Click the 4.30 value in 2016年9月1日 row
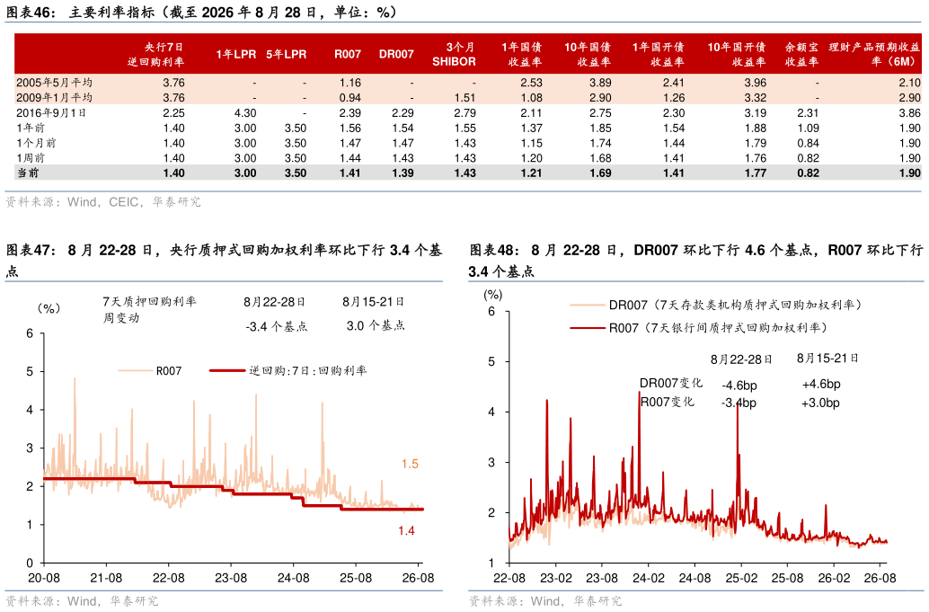Screen dimensions: 929x612 (x=245, y=112)
